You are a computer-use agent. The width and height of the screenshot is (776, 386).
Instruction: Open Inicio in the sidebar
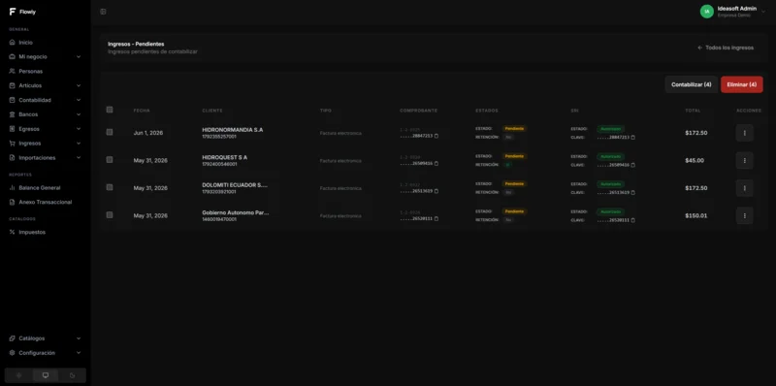pos(45,43)
